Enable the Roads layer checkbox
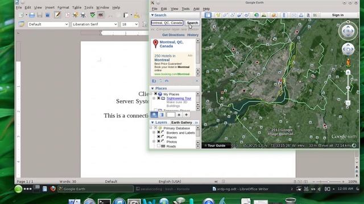The height and width of the screenshot is (204, 364). pyautogui.click(x=159, y=146)
